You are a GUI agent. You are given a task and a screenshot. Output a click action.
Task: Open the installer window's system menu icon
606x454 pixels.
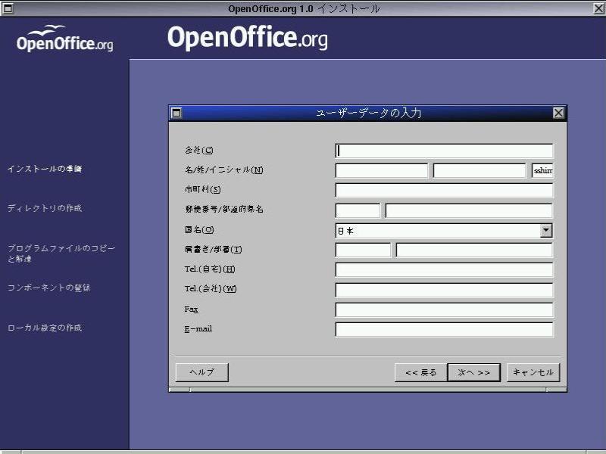click(x=8, y=8)
